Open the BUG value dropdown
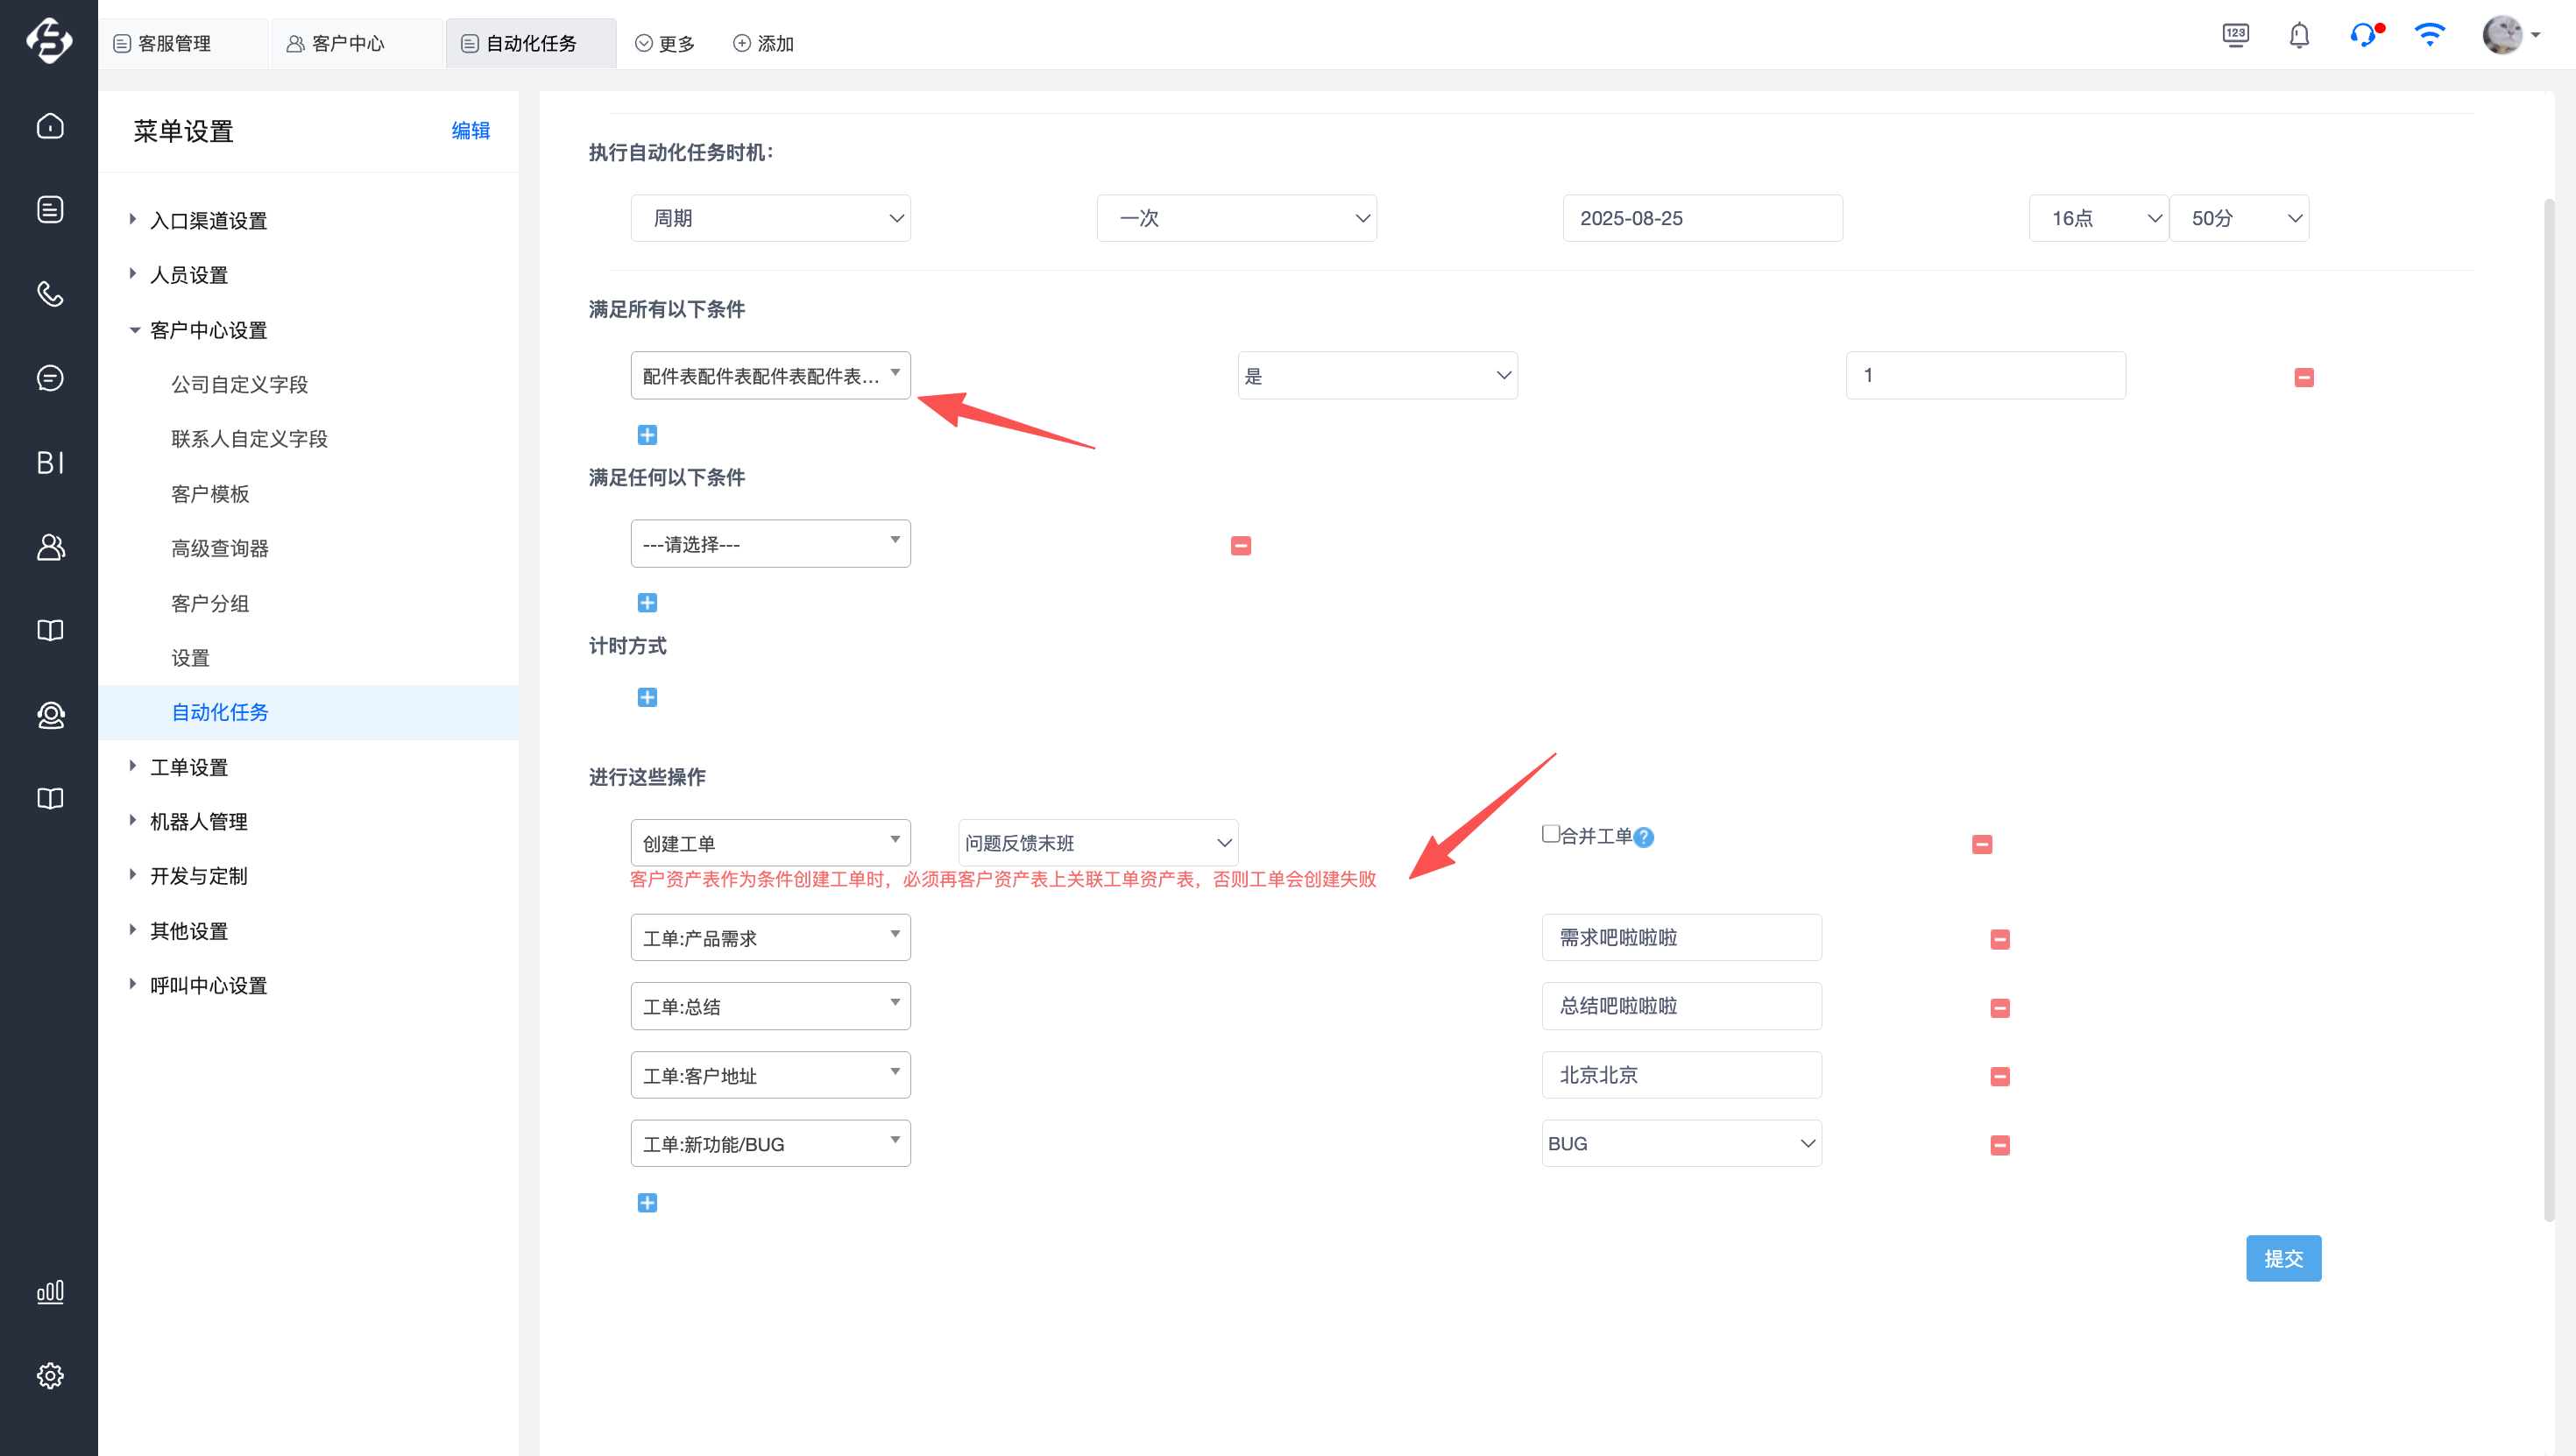 tap(1681, 1143)
